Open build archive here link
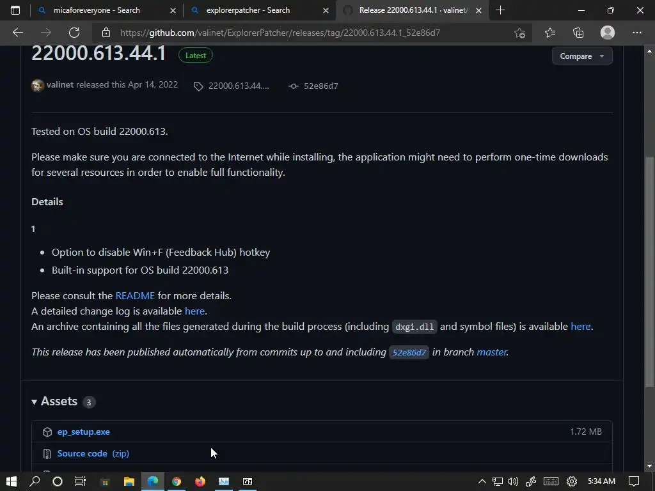Image resolution: width=655 pixels, height=491 pixels. coord(581,326)
